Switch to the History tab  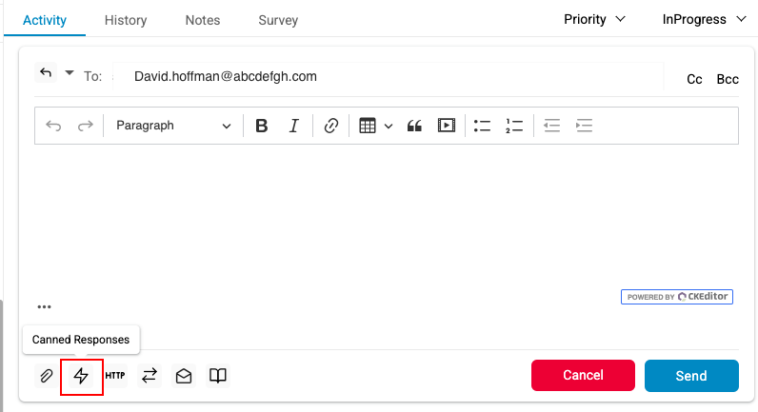coord(126,20)
